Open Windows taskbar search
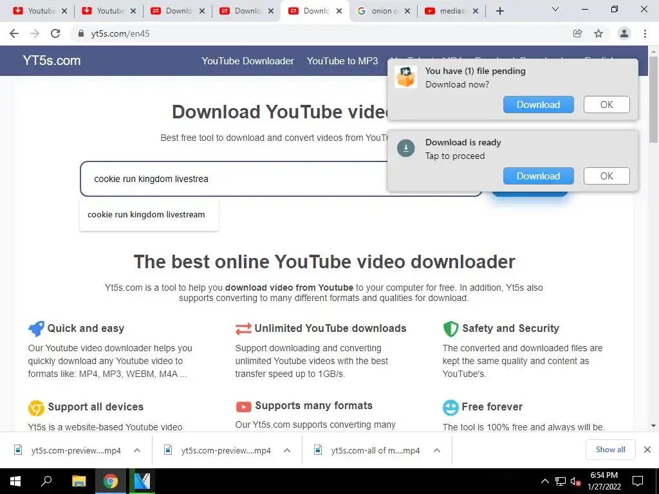Image resolution: width=659 pixels, height=494 pixels. click(x=46, y=481)
